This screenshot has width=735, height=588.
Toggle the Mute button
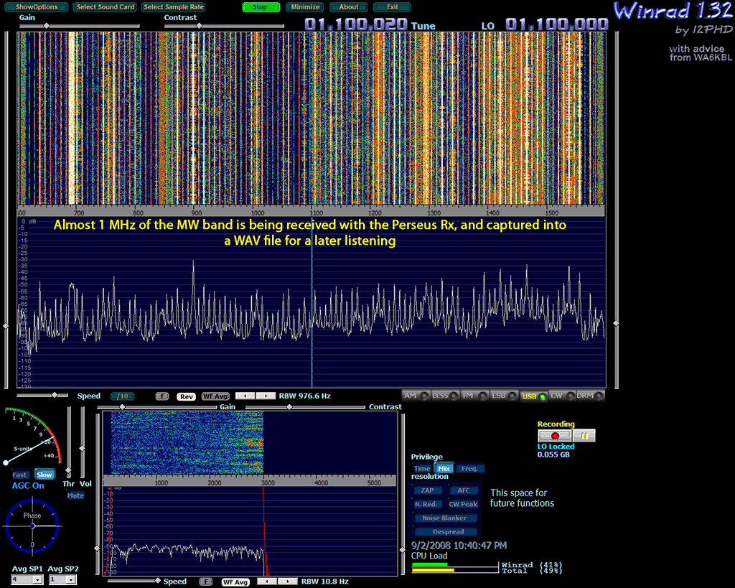(75, 495)
